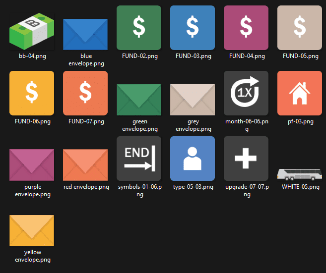Click the file name upgrade-07-07.png
Viewport: 326px width, 273px height.
(x=247, y=191)
